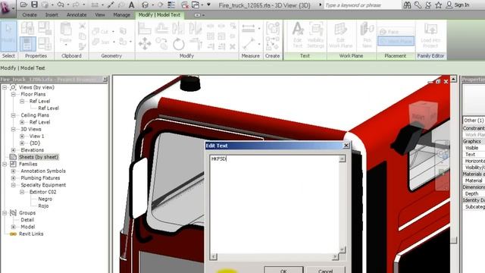
Task: Expand the Elevations node
Action: coord(14,150)
